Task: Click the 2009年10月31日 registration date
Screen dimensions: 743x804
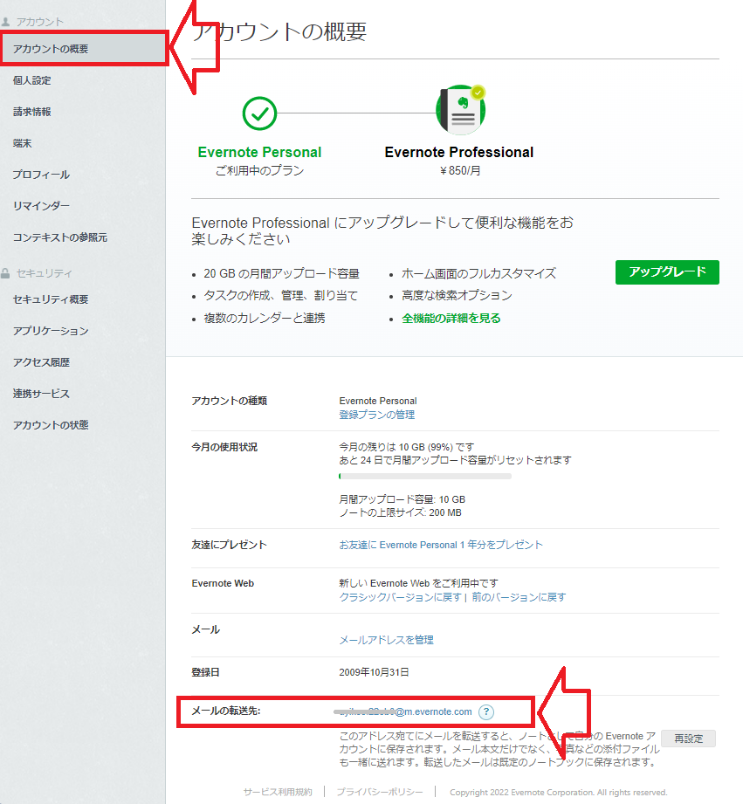Action: pos(374,672)
